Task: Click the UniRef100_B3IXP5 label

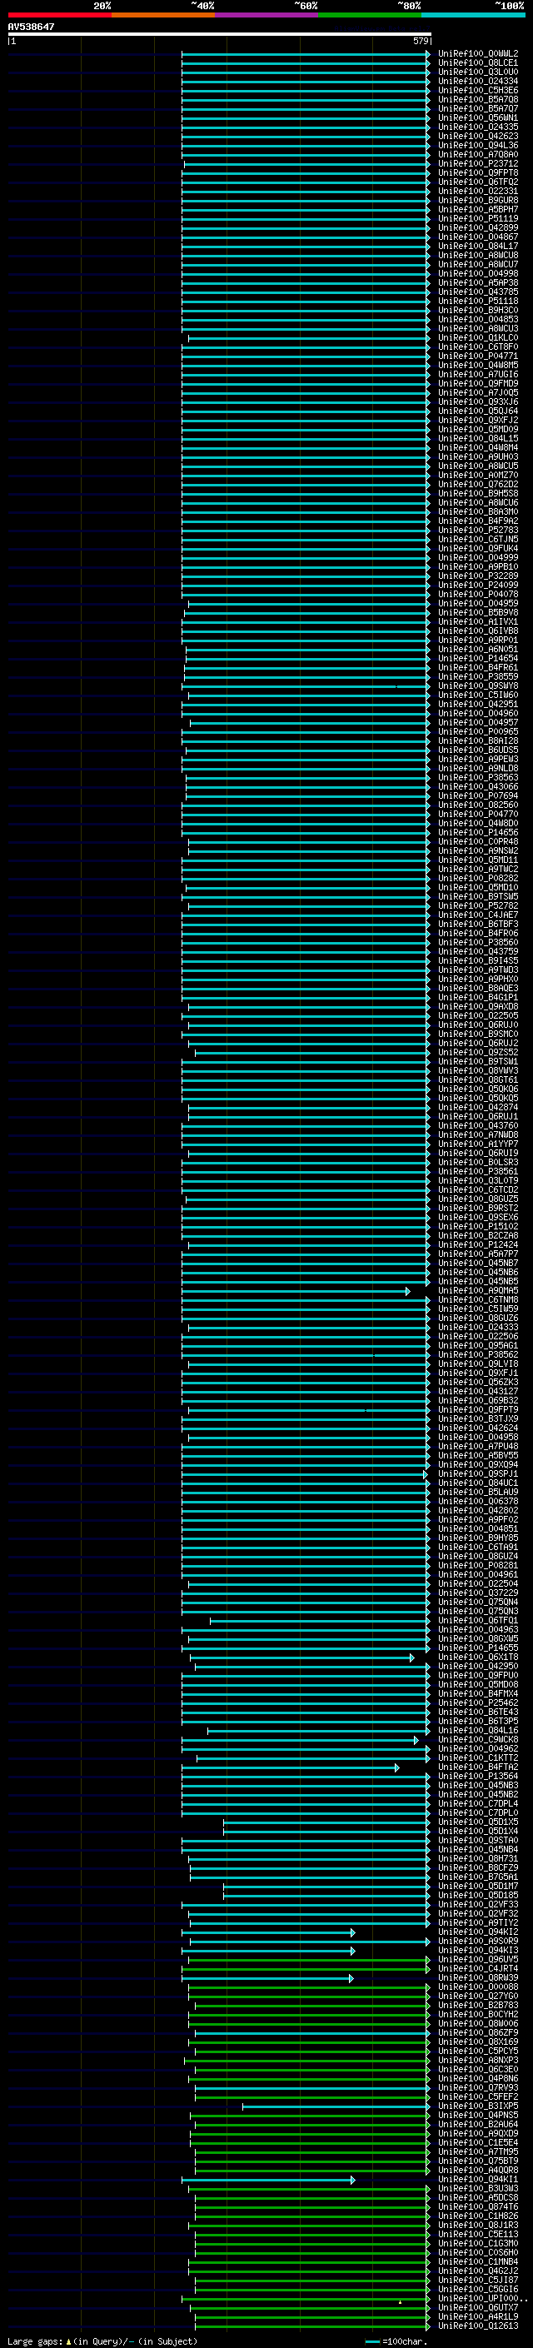Action: tap(478, 2106)
